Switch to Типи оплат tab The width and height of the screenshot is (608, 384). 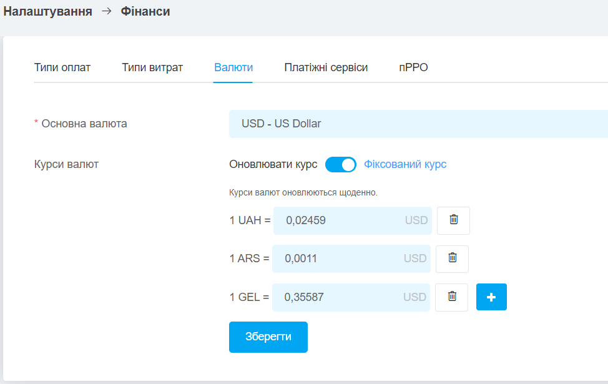point(62,67)
